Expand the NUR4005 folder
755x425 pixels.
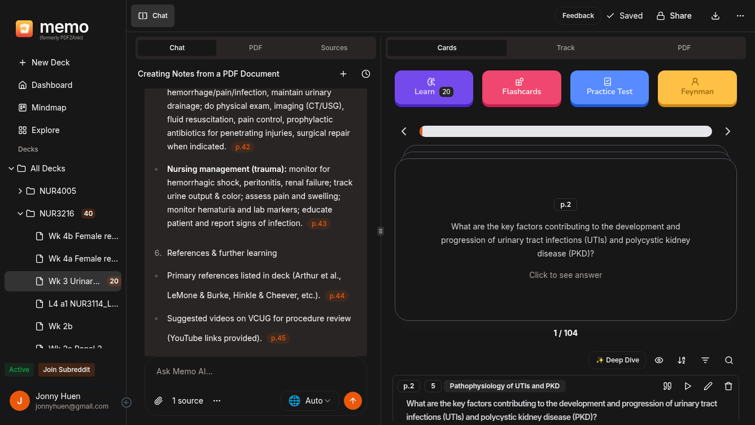pos(20,191)
